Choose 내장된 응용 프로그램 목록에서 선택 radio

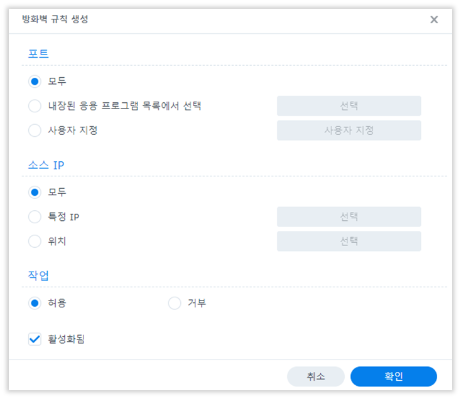[x=35, y=105]
